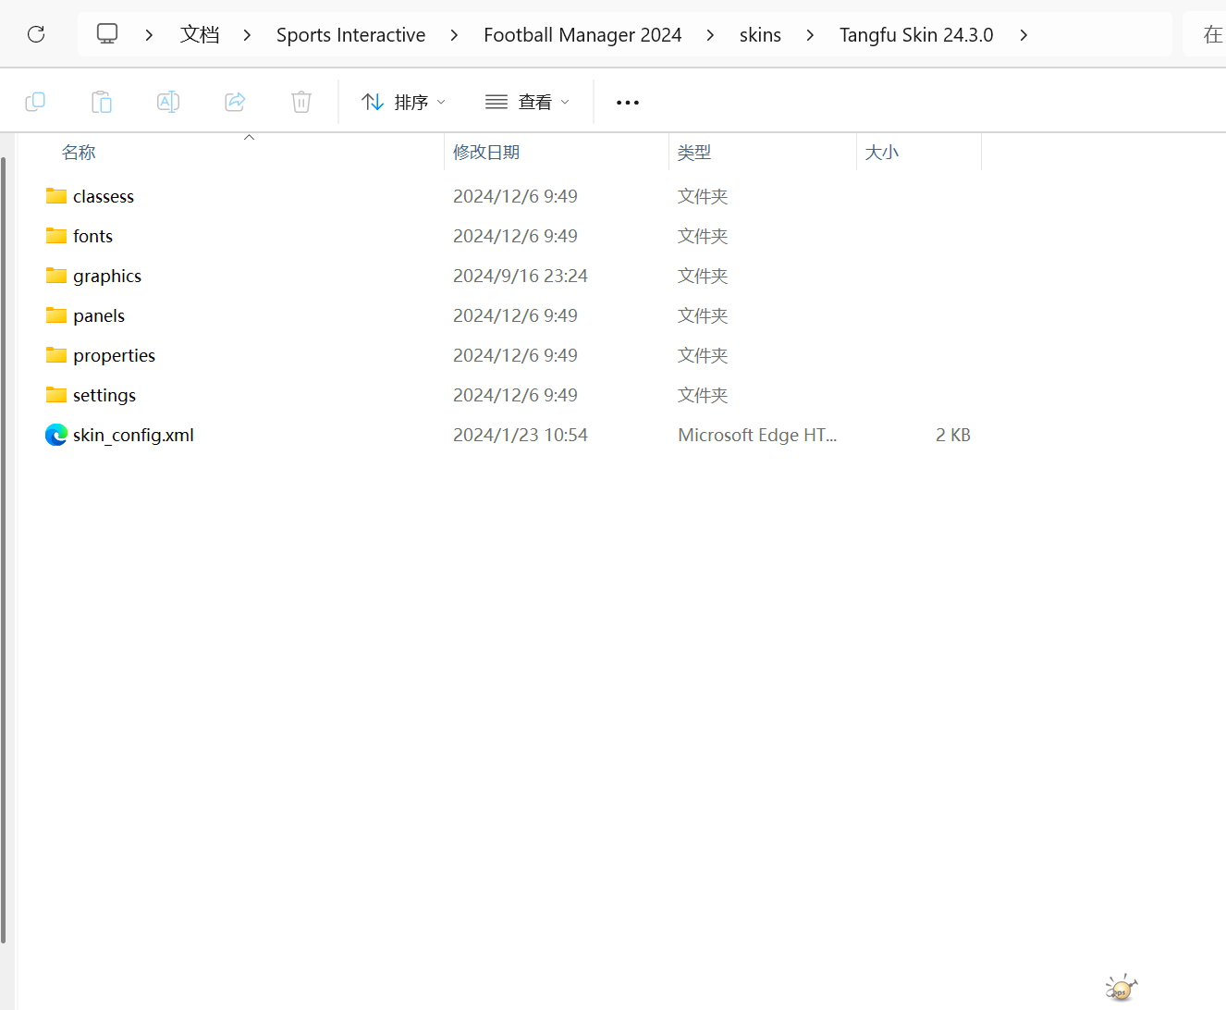Go to Sports Interactive breadcrumb
The height and width of the screenshot is (1010, 1226).
pos(351,35)
